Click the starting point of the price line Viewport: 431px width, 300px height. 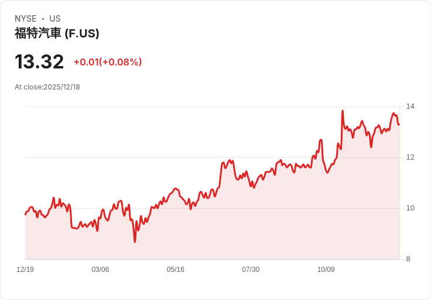[25, 214]
